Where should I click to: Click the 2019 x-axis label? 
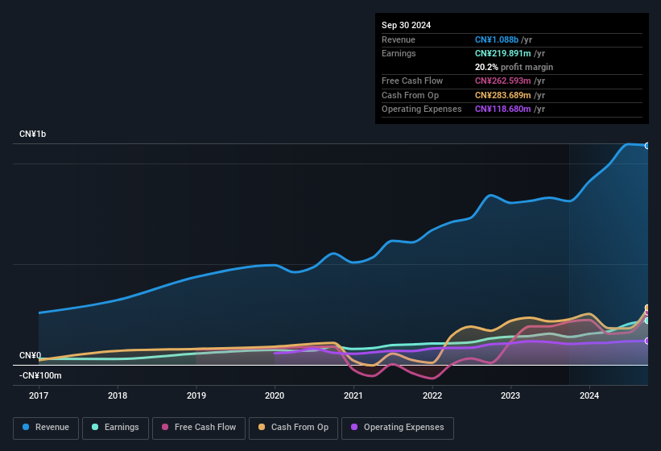pos(196,395)
